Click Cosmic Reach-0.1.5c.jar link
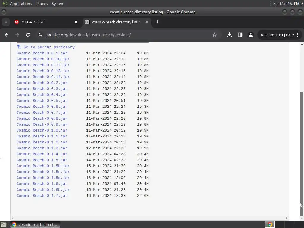The width and height of the screenshot is (304, 228). click(x=43, y=172)
